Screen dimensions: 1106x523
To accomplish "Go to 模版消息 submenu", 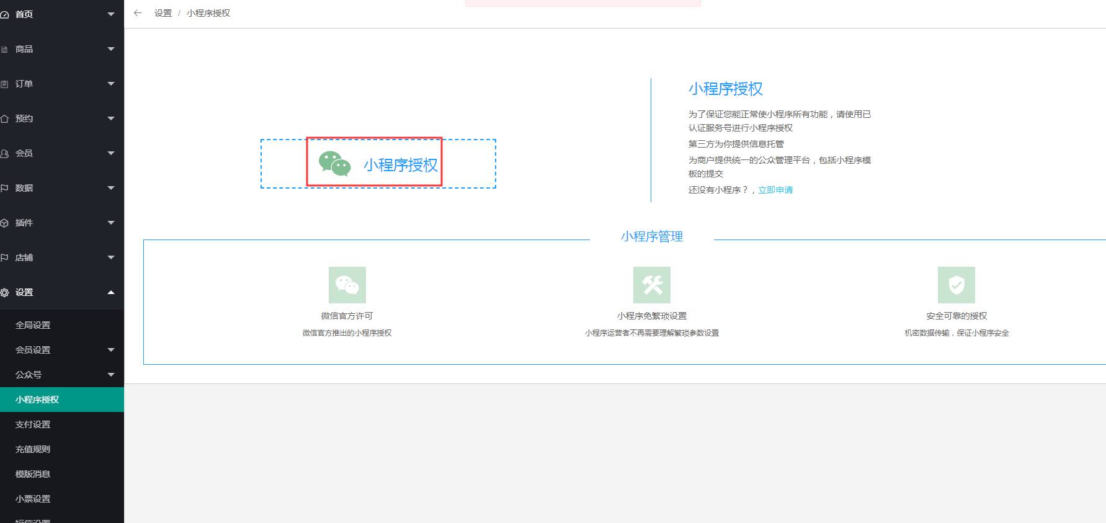I will [62, 474].
